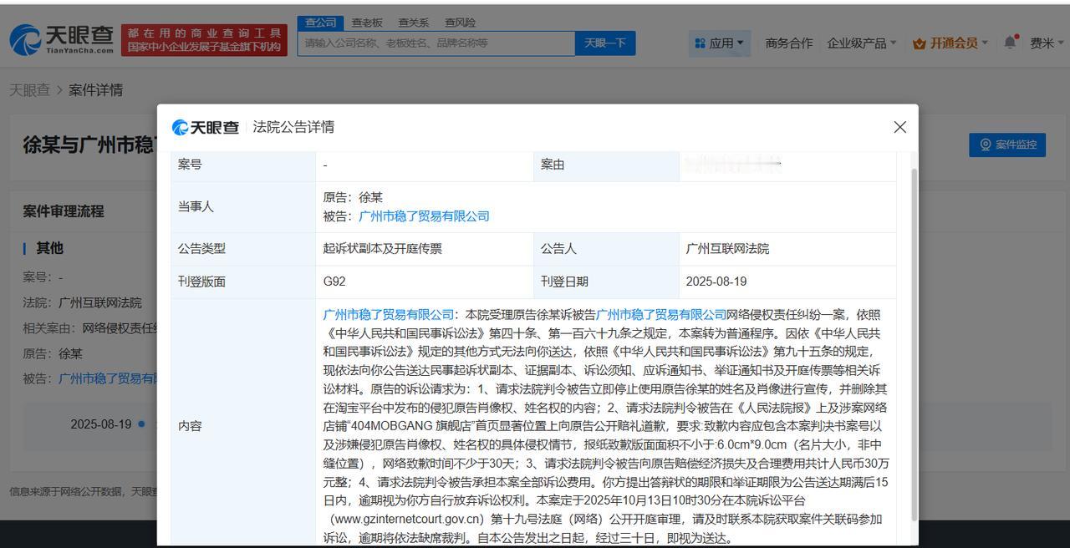1070x548 pixels.
Task: Click the 天眼查 breadcrumb link
Action: [x=29, y=89]
